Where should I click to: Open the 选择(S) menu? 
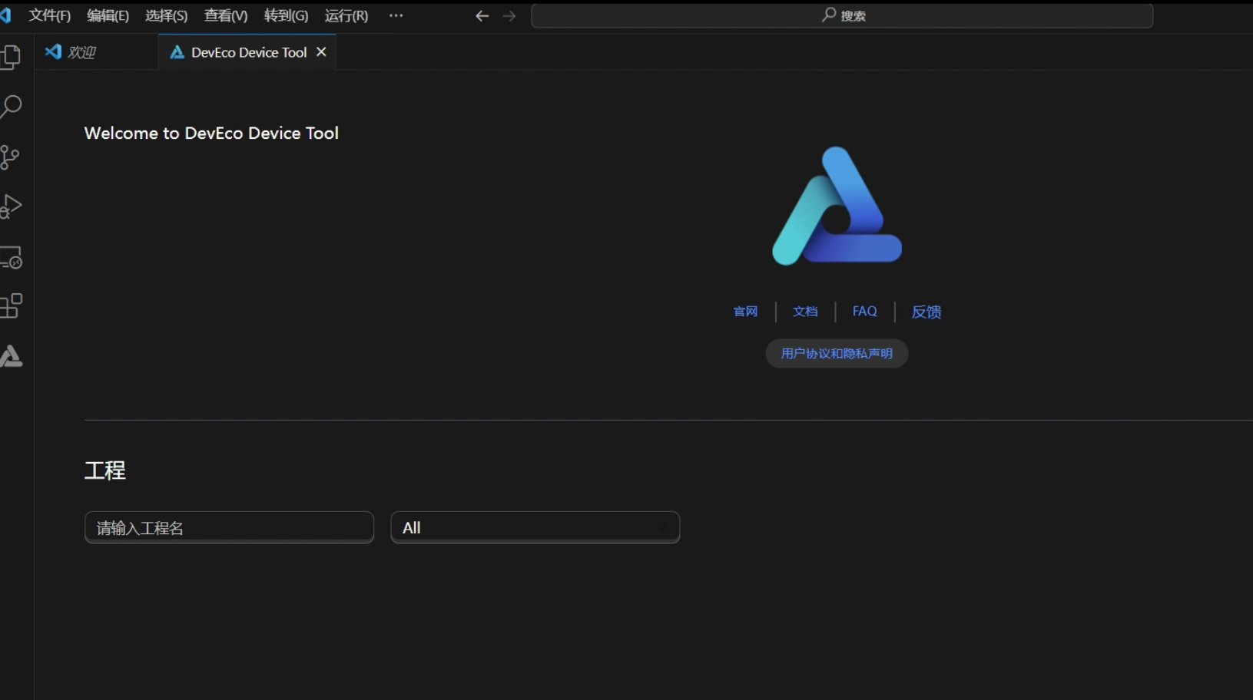click(166, 15)
